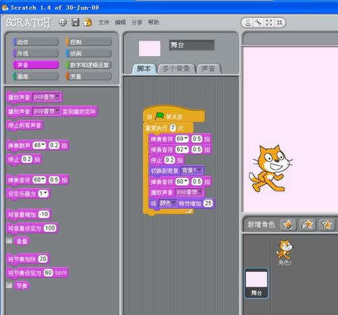Click the cat sprite on stage
338x315 pixels.
pyautogui.click(x=270, y=168)
